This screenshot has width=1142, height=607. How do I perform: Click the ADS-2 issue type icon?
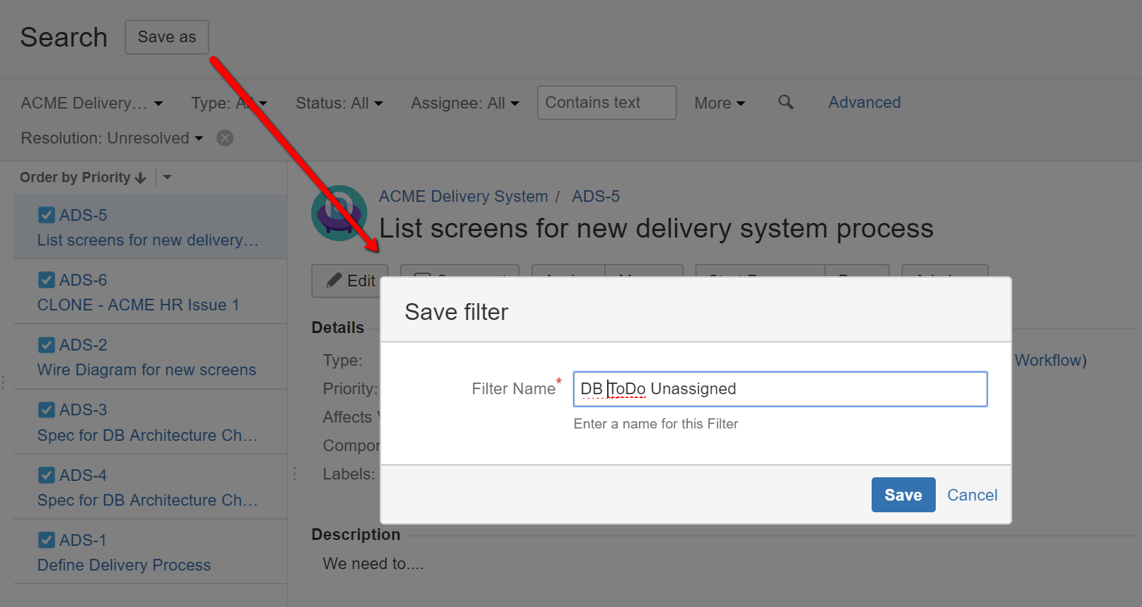coord(47,345)
